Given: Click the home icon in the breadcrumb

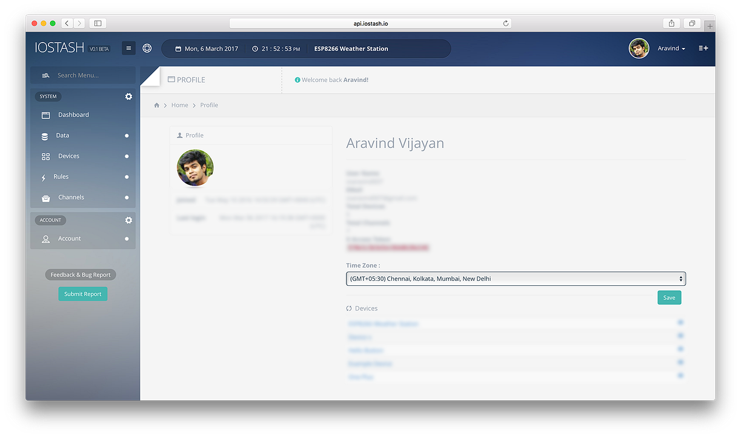Looking at the screenshot, I should (157, 105).
